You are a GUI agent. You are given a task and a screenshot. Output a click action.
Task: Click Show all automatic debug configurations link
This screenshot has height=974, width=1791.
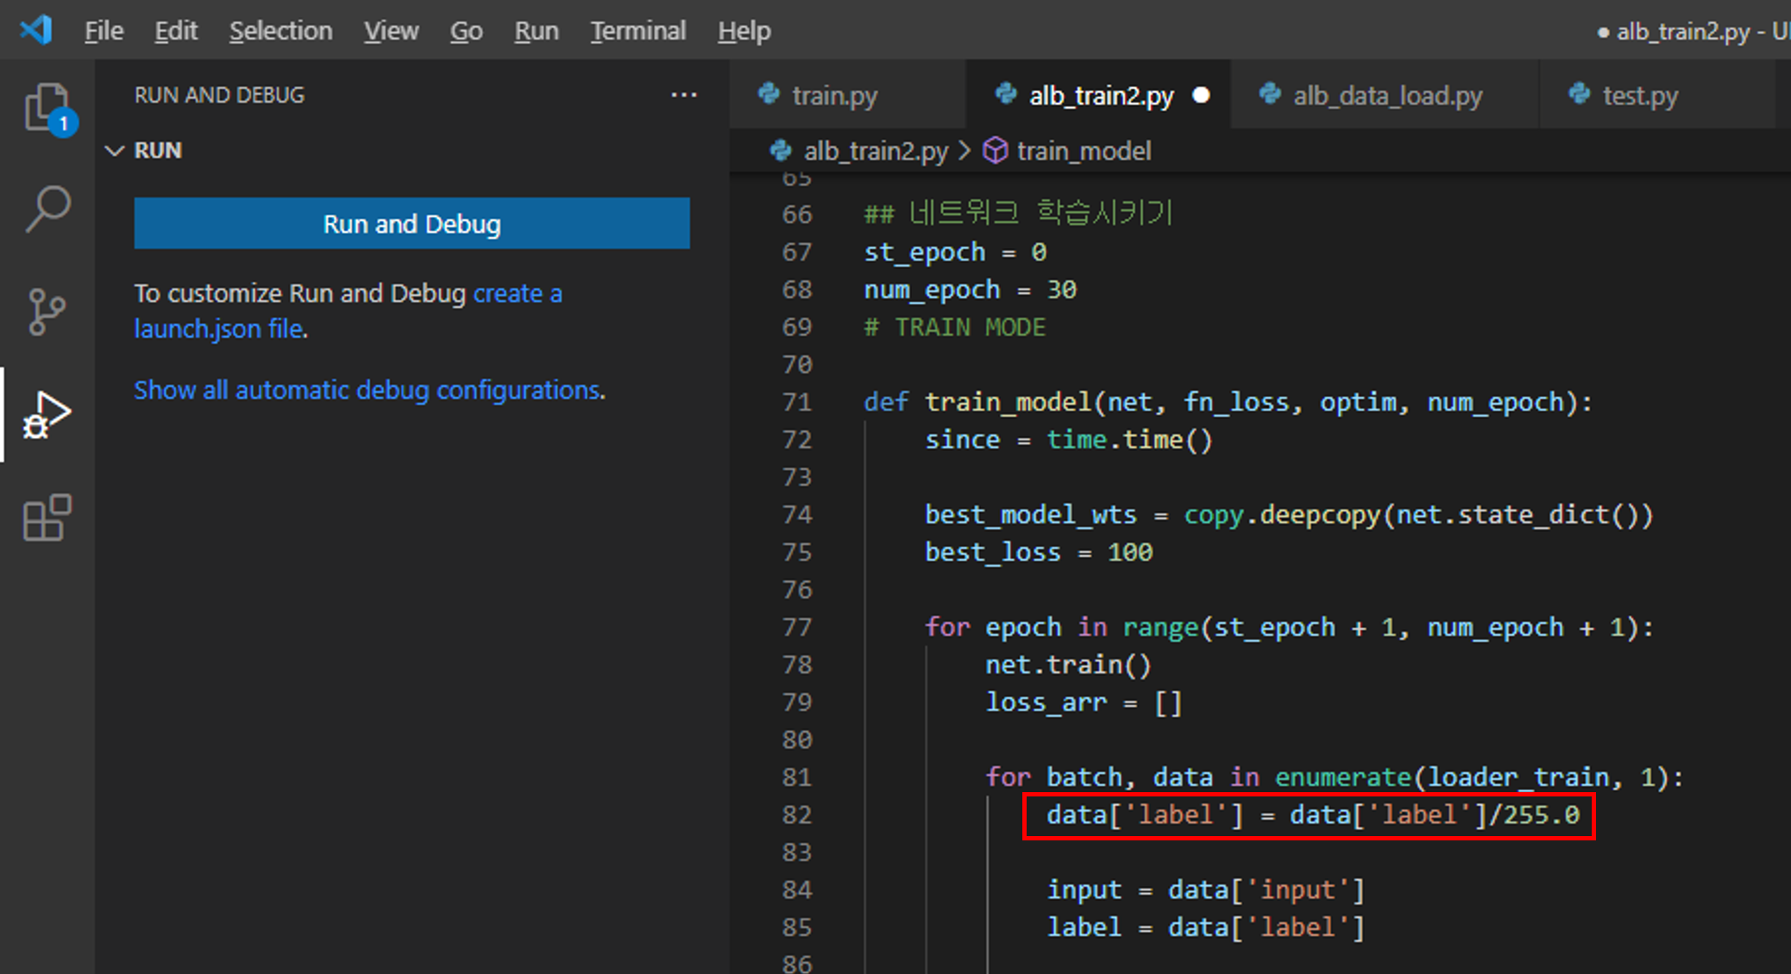click(369, 390)
